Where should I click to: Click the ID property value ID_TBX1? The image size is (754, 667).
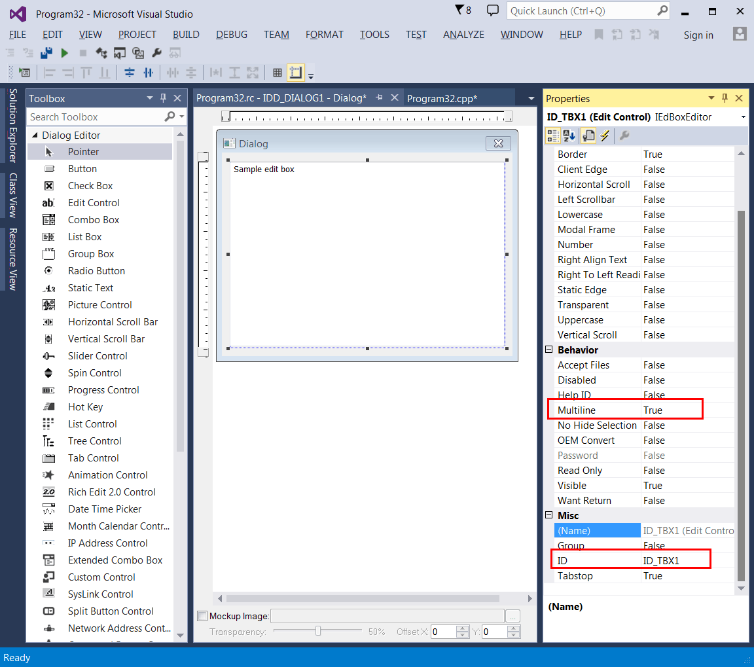tap(661, 561)
